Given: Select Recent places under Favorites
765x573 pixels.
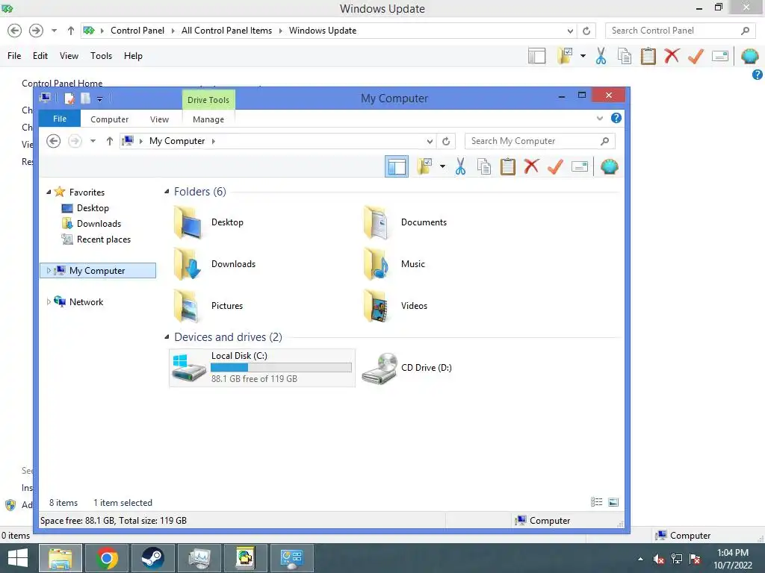Looking at the screenshot, I should (103, 239).
